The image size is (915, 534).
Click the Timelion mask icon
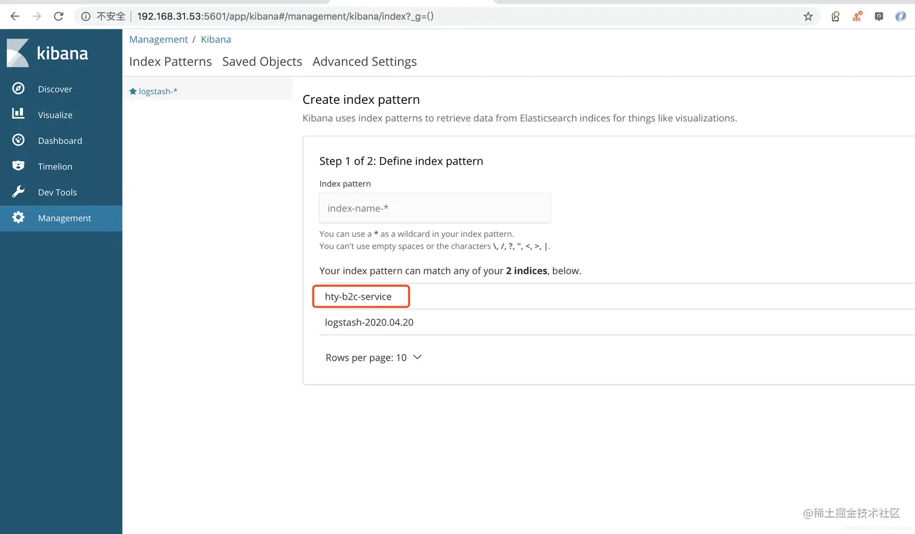(x=19, y=166)
